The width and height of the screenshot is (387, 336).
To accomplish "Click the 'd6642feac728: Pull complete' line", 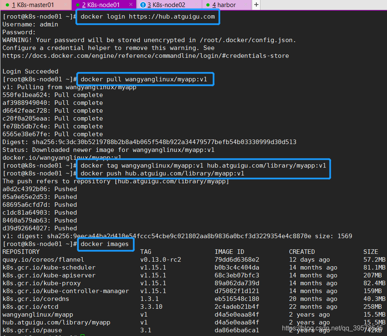I will (x=53, y=111).
